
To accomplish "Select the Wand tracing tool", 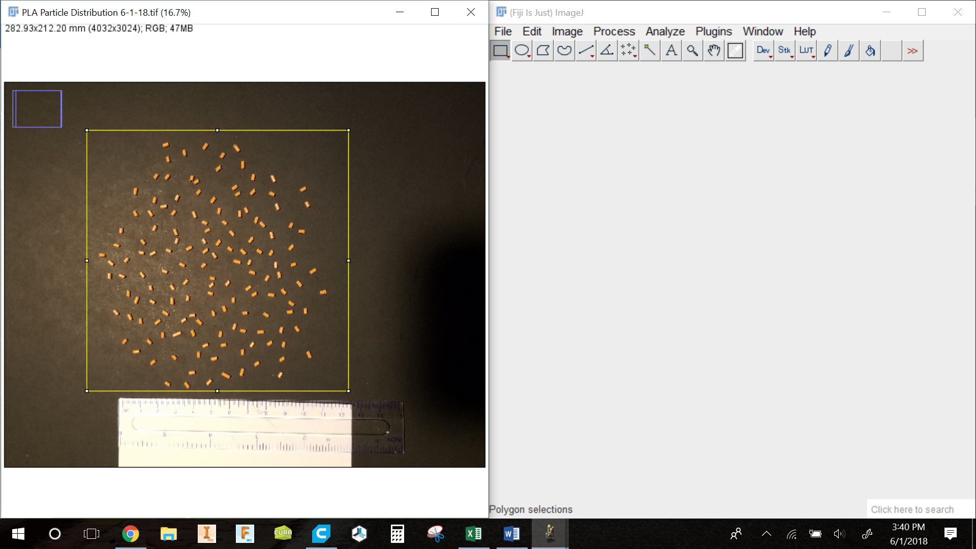I will click(650, 50).
